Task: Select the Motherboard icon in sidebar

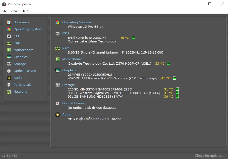Action: tap(9, 50)
